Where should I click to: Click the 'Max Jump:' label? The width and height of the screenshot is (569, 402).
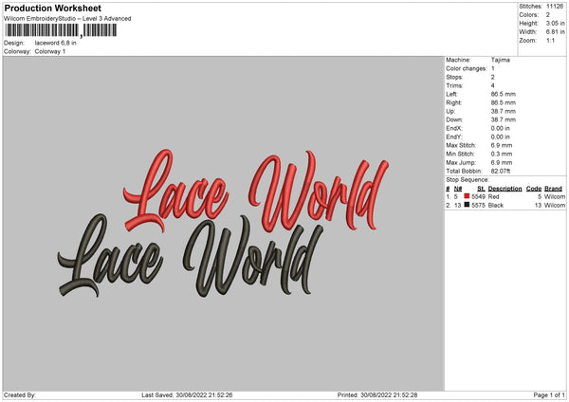click(461, 162)
